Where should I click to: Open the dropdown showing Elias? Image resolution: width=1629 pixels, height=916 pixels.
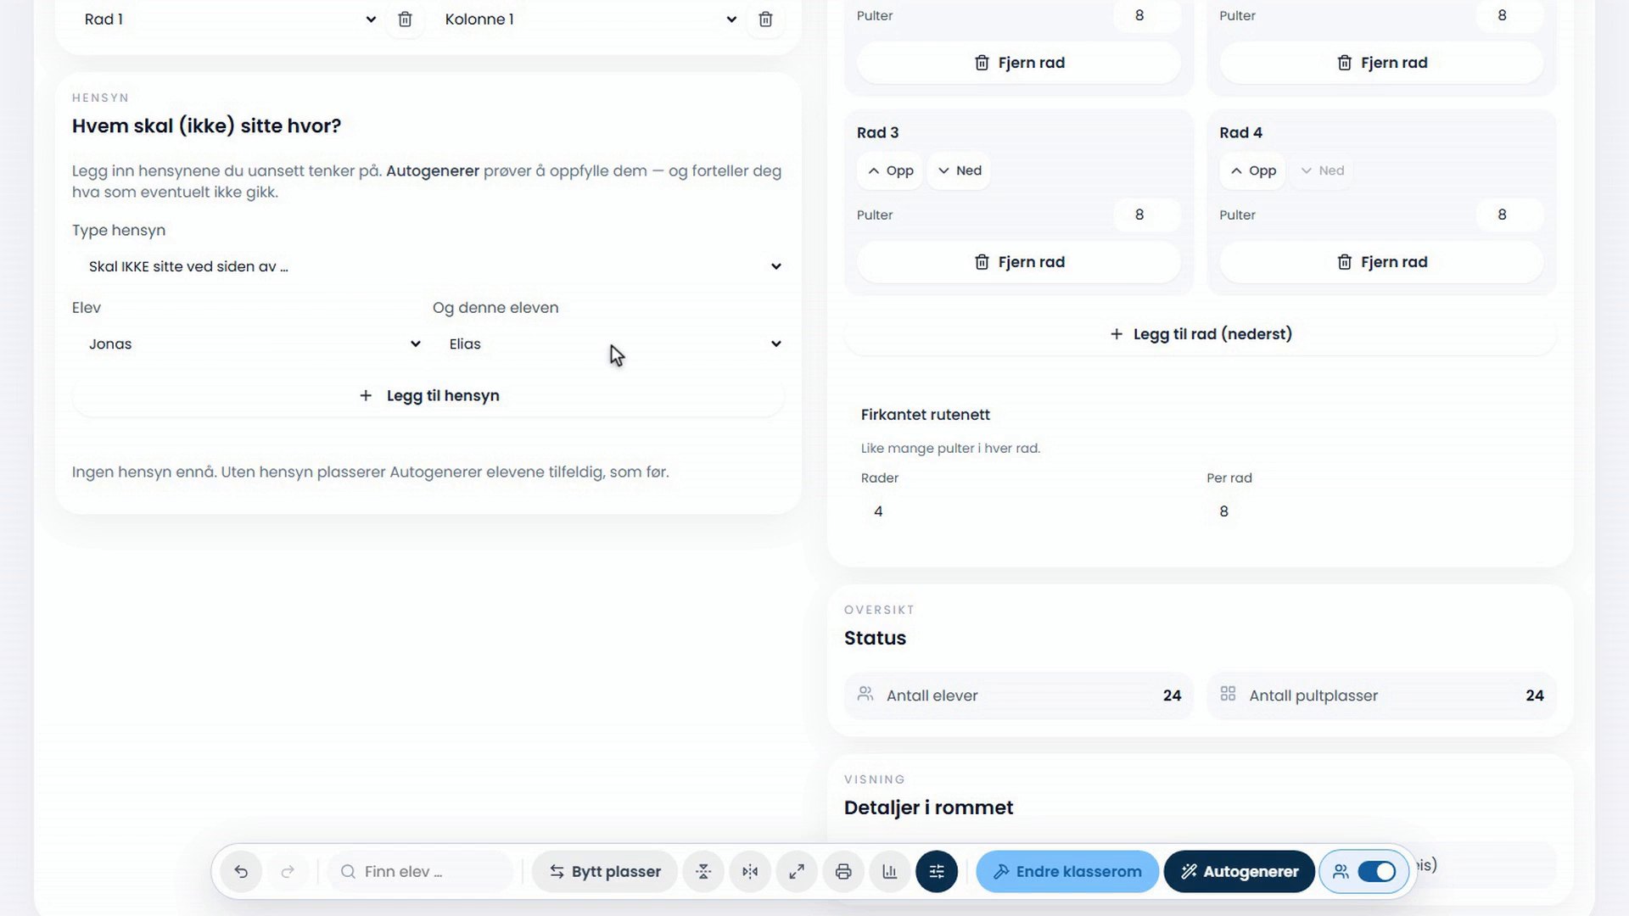[x=608, y=343]
